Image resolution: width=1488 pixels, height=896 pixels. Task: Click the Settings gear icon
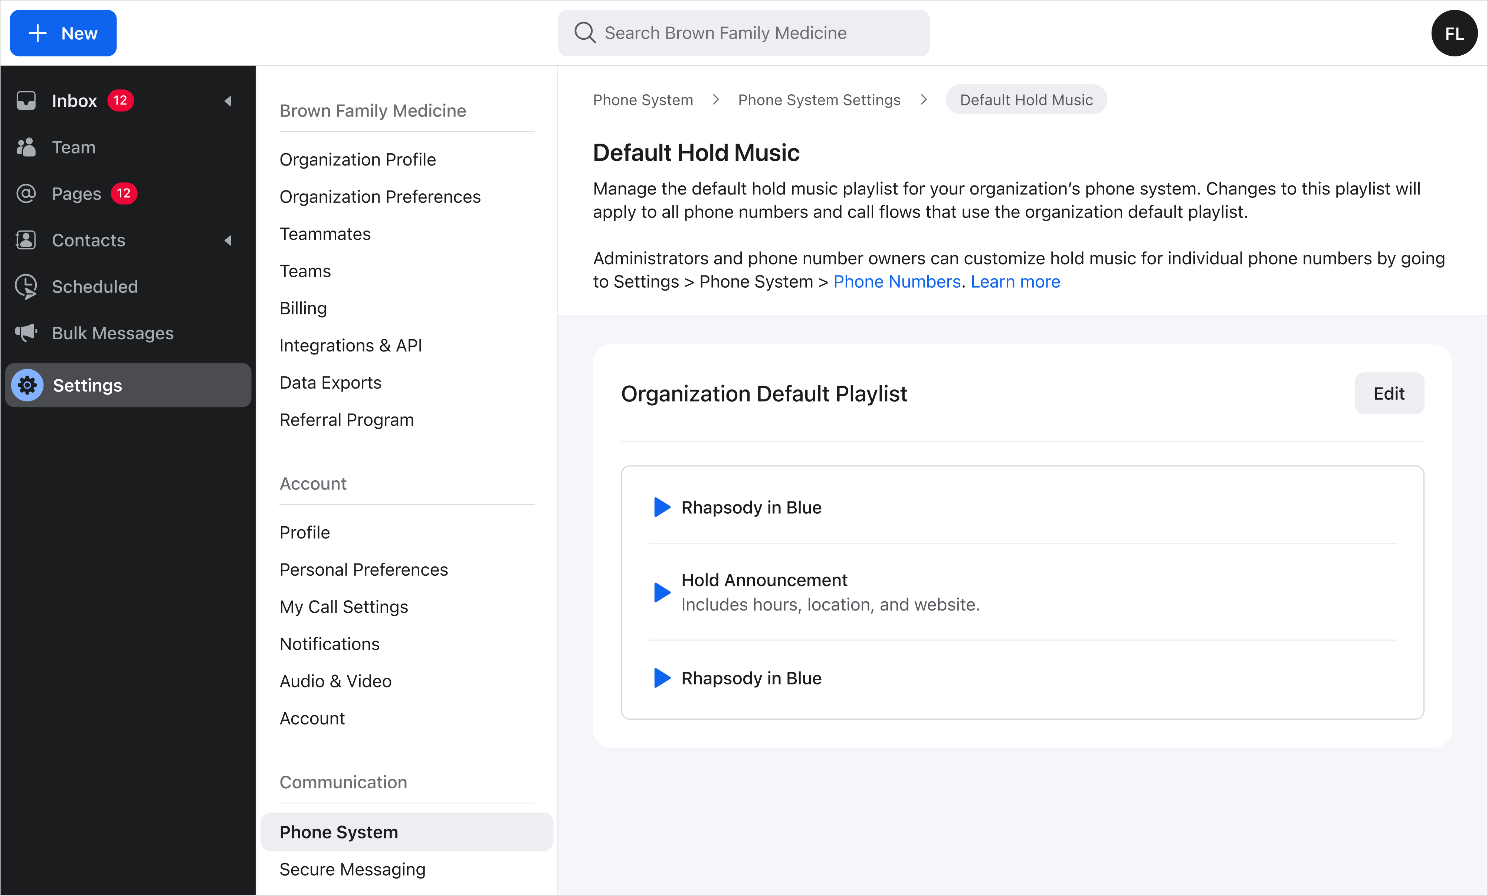tap(27, 385)
